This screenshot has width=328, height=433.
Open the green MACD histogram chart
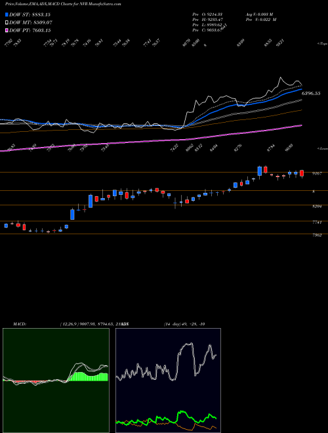click(x=56, y=381)
